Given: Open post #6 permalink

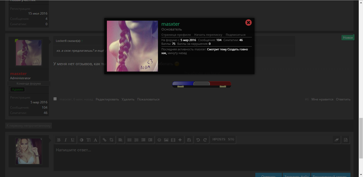Looking at the screenshot, I should [307, 99].
